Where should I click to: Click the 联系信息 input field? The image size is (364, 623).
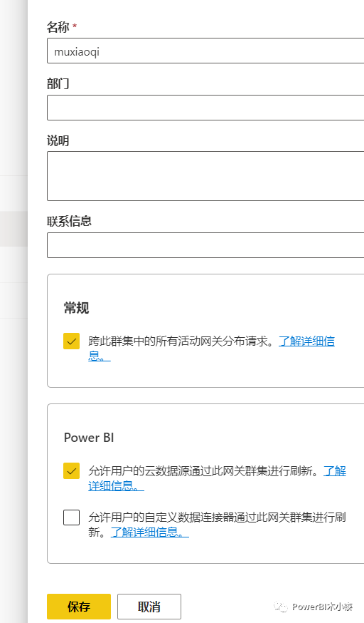tap(205, 245)
